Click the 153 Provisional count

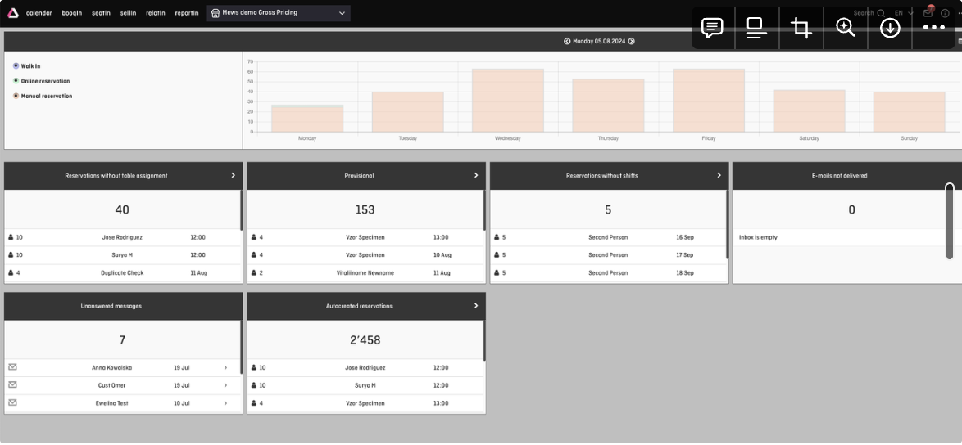point(365,209)
